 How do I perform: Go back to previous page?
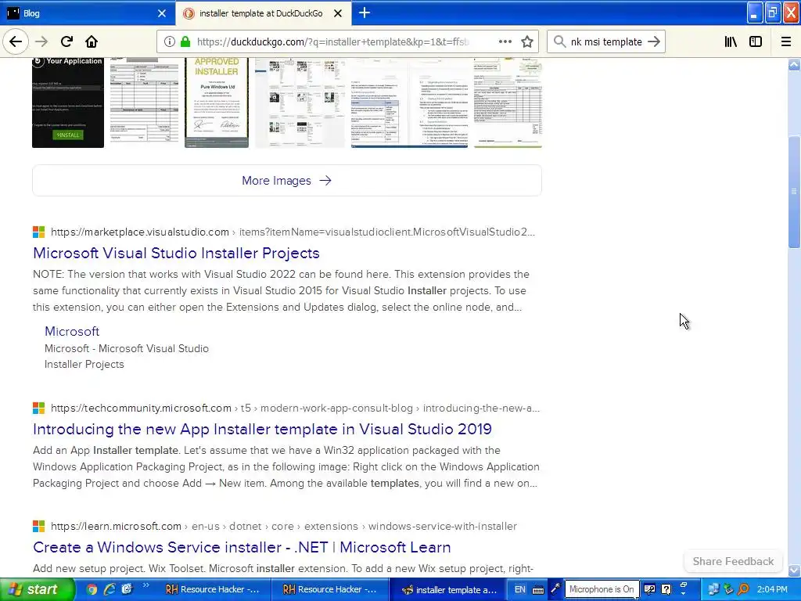click(x=16, y=41)
